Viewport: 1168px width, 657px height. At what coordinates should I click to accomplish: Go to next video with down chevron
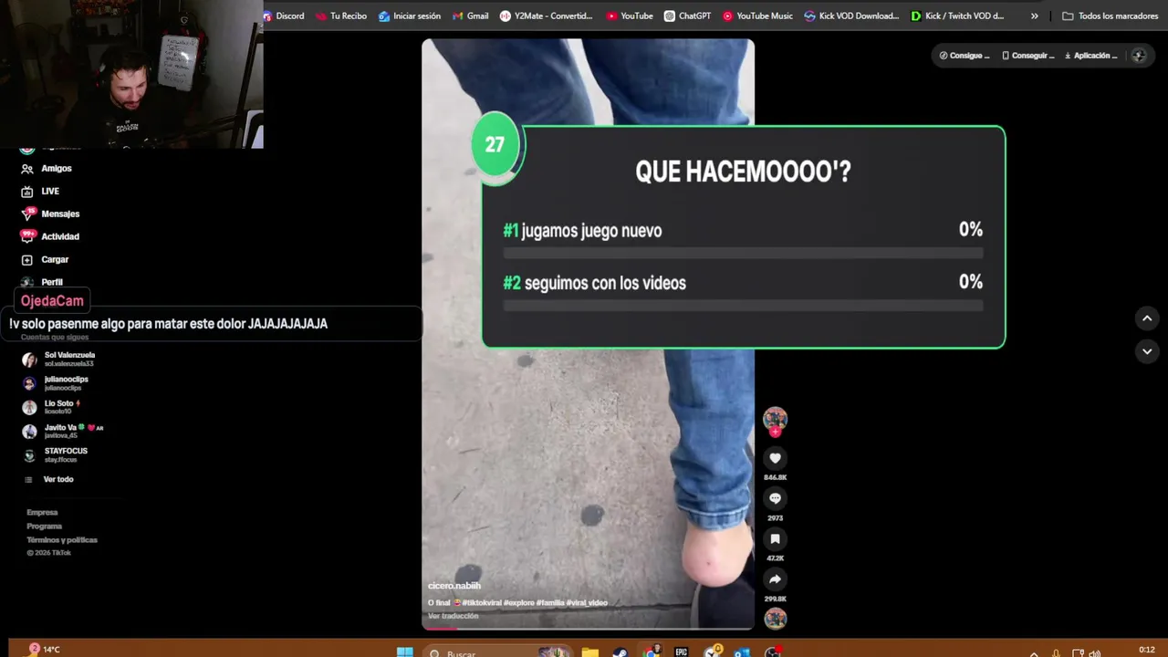[1147, 350]
